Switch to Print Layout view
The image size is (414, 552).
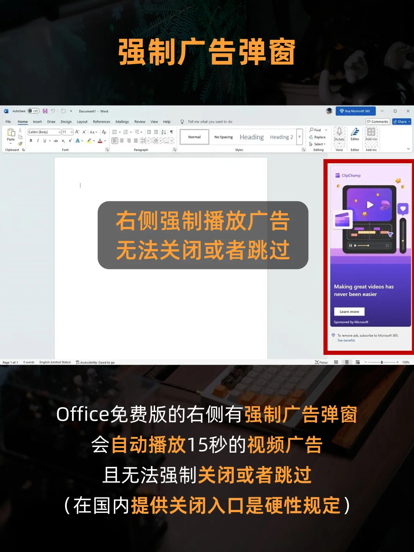[347, 362]
